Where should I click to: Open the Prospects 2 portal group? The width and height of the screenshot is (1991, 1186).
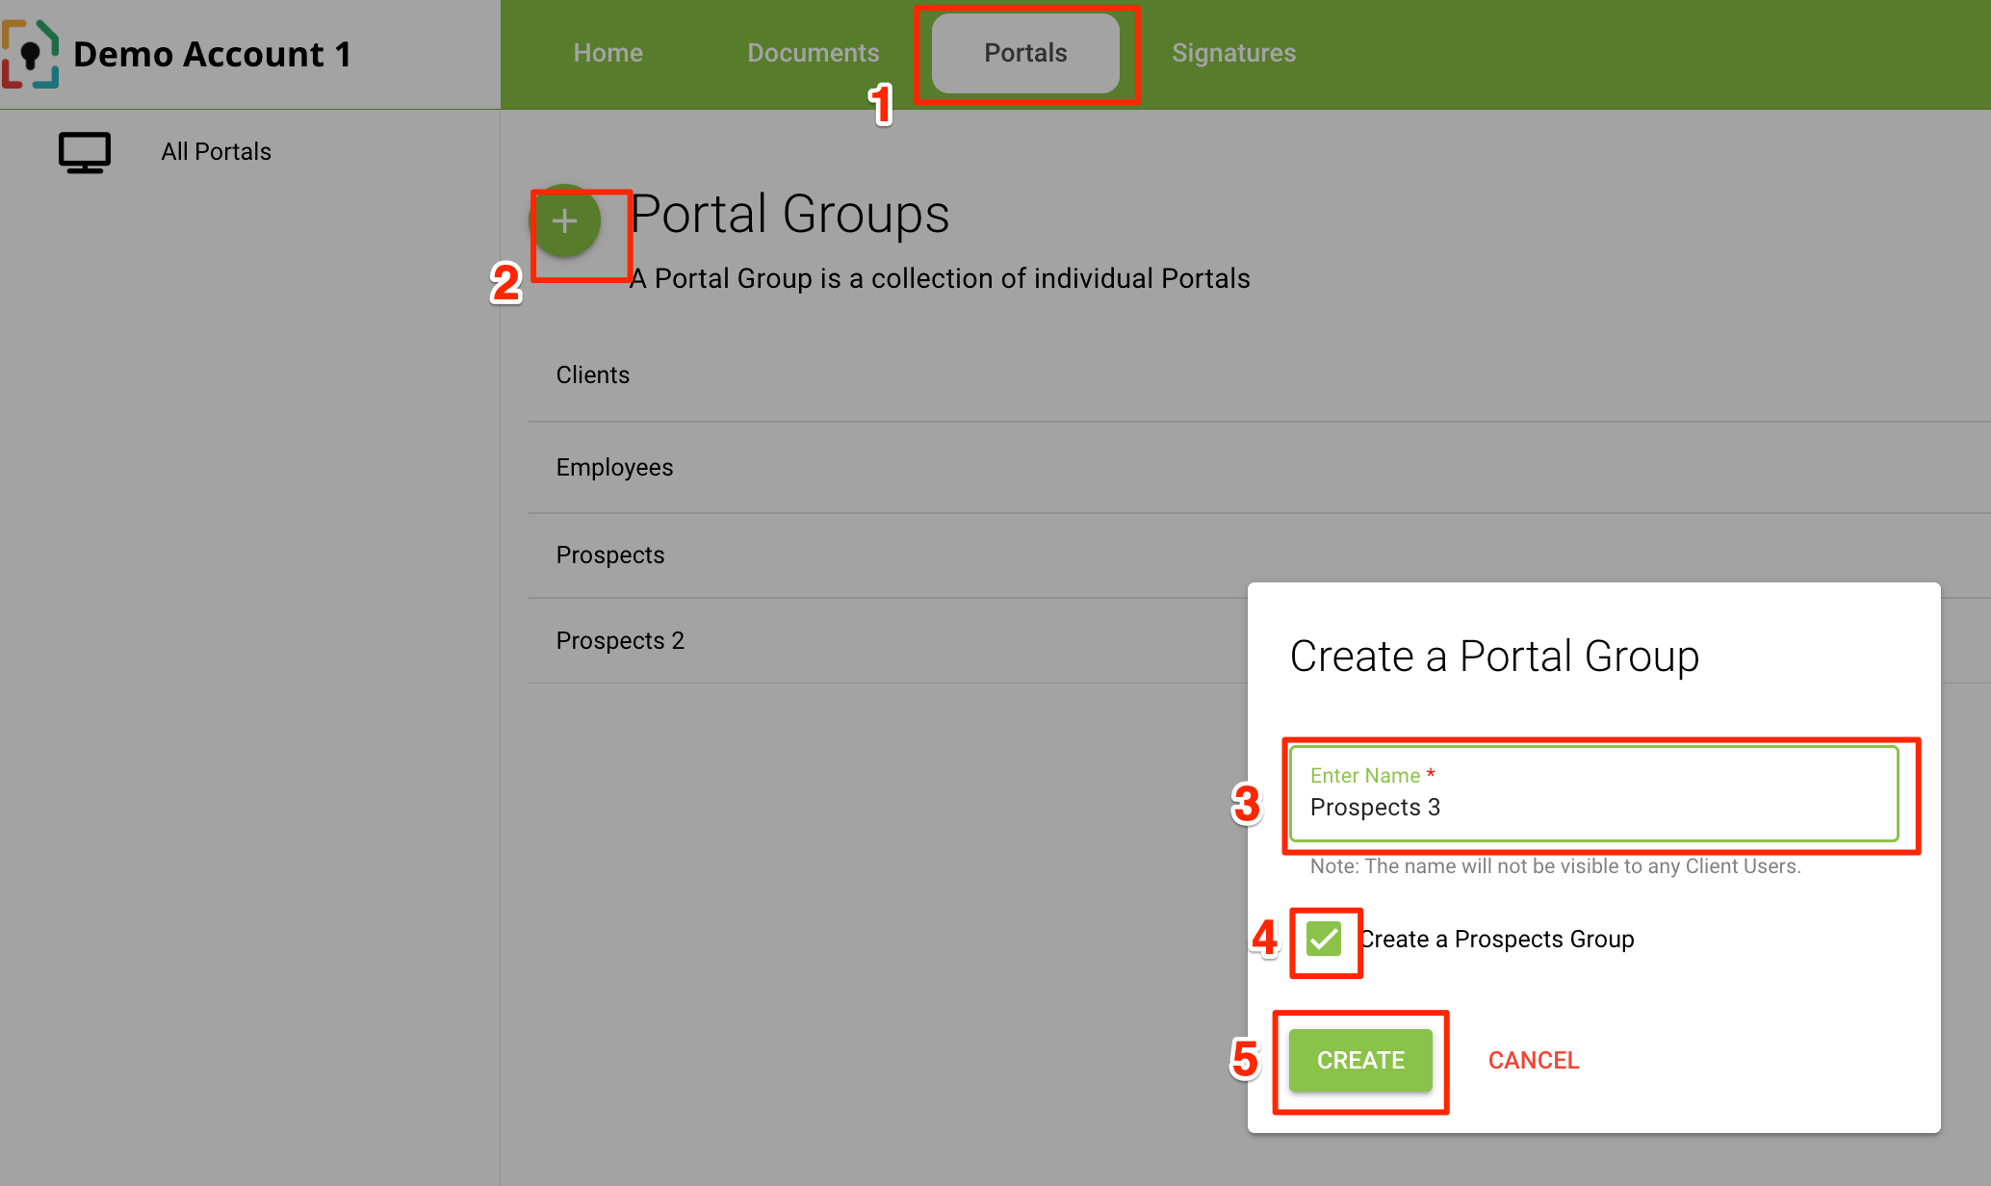(620, 641)
